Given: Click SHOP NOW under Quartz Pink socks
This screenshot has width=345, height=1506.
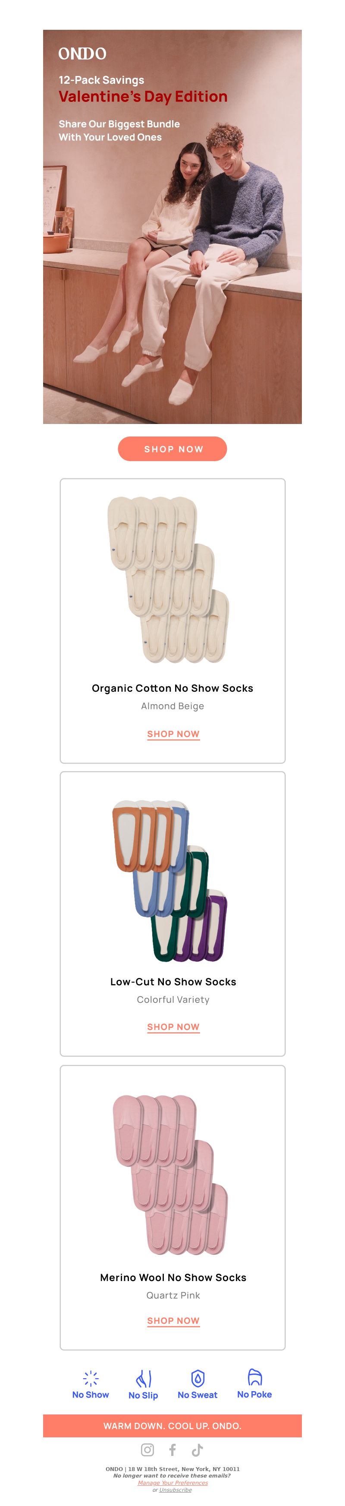Looking at the screenshot, I should (x=173, y=1320).
